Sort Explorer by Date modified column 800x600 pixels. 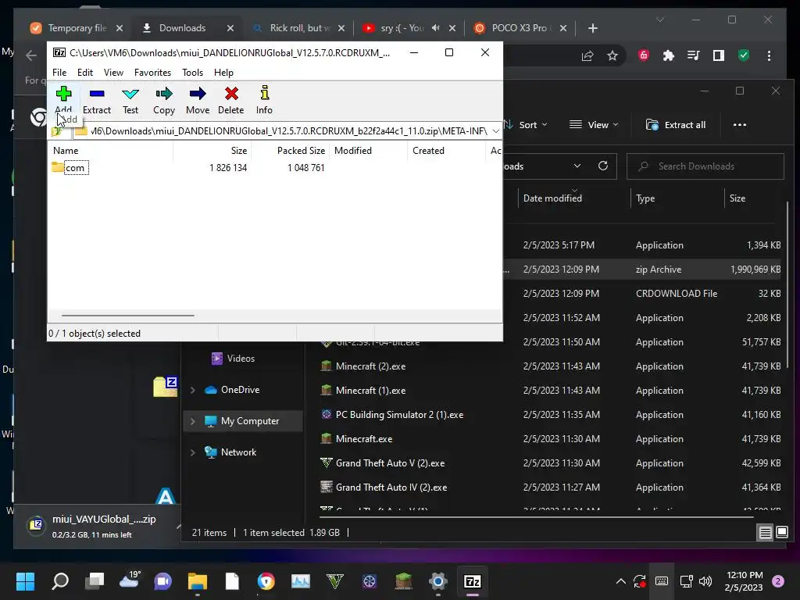pos(552,198)
